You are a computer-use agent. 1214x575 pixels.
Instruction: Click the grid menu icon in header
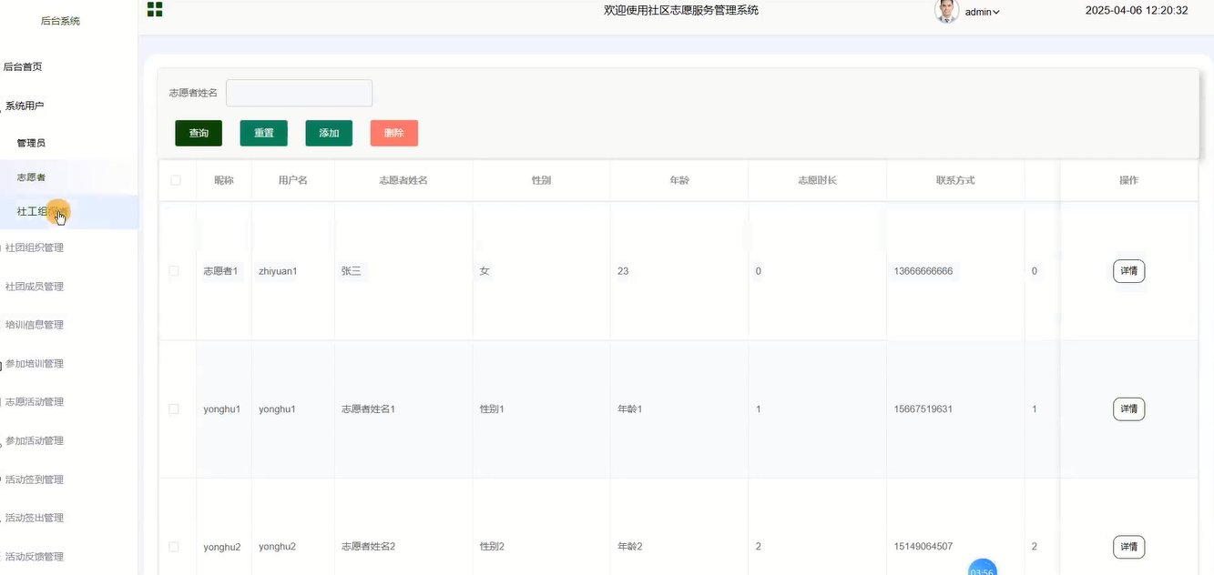155,10
